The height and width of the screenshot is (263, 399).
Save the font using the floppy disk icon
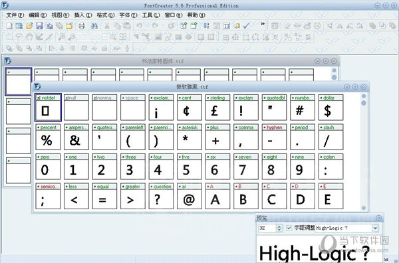click(39, 26)
